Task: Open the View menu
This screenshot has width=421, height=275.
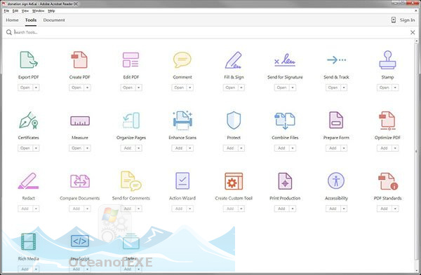Action: click(25, 10)
